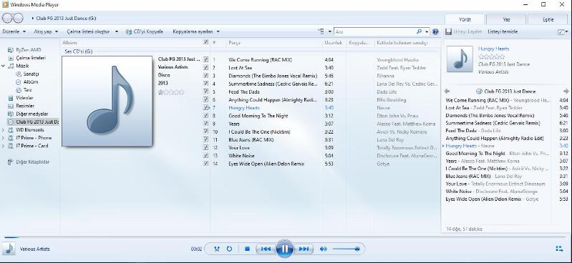Screen dimensions: 572x263
Task: Sort by Uzunluk column header
Action: (x=334, y=43)
